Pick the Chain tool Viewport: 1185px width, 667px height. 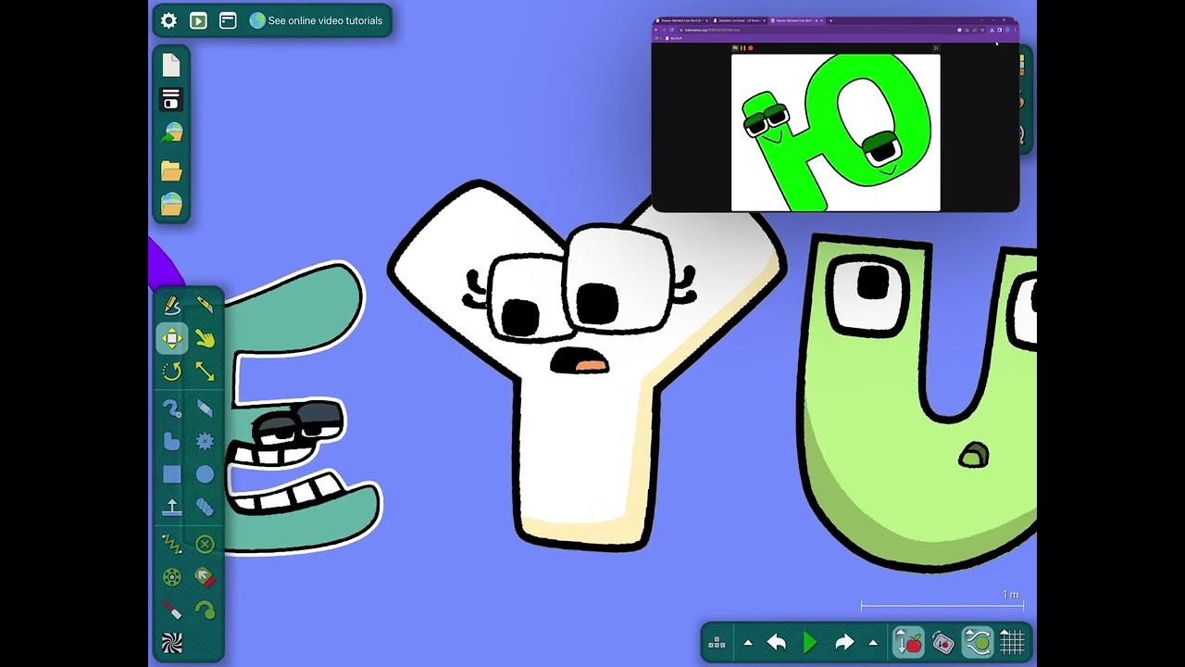[x=205, y=508]
